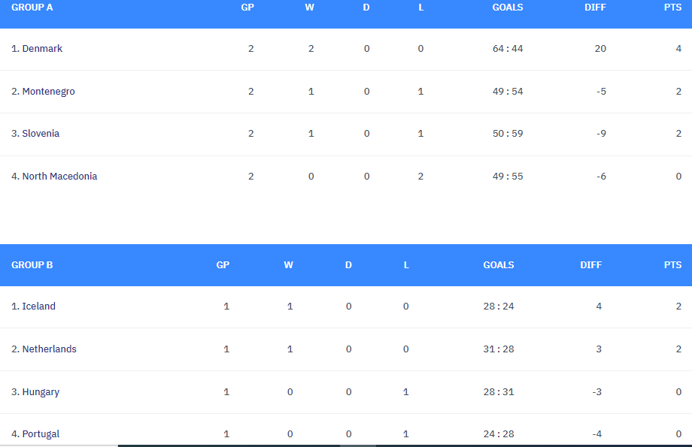Click Denmark's goal difference of 20
Screen dimensions: 692x447
click(x=599, y=49)
